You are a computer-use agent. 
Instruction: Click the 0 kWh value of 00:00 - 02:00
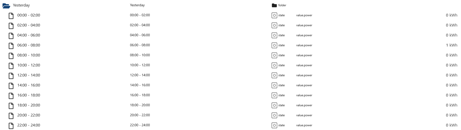(452, 15)
